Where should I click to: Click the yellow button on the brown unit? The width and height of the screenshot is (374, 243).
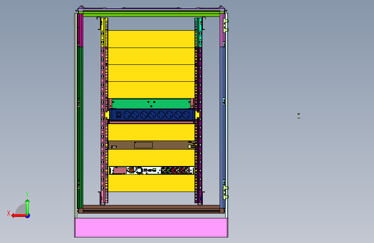point(190,147)
